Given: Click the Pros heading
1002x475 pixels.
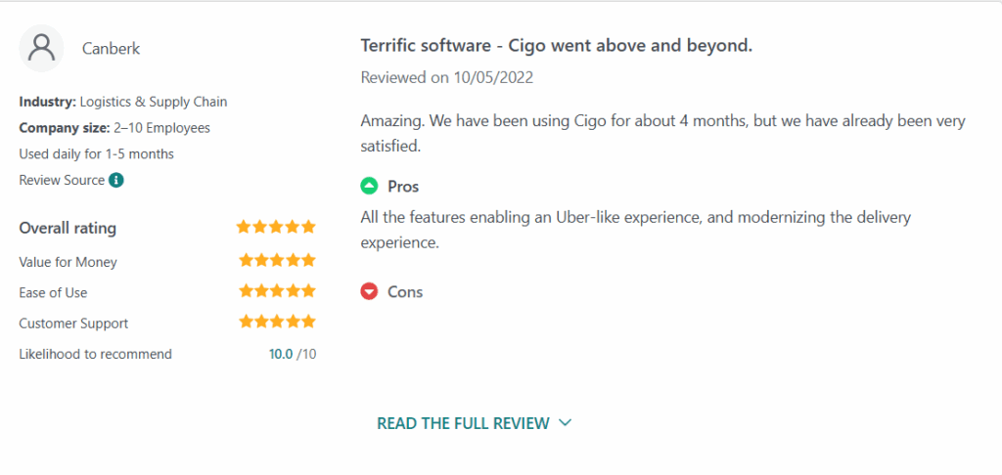Looking at the screenshot, I should click(403, 187).
